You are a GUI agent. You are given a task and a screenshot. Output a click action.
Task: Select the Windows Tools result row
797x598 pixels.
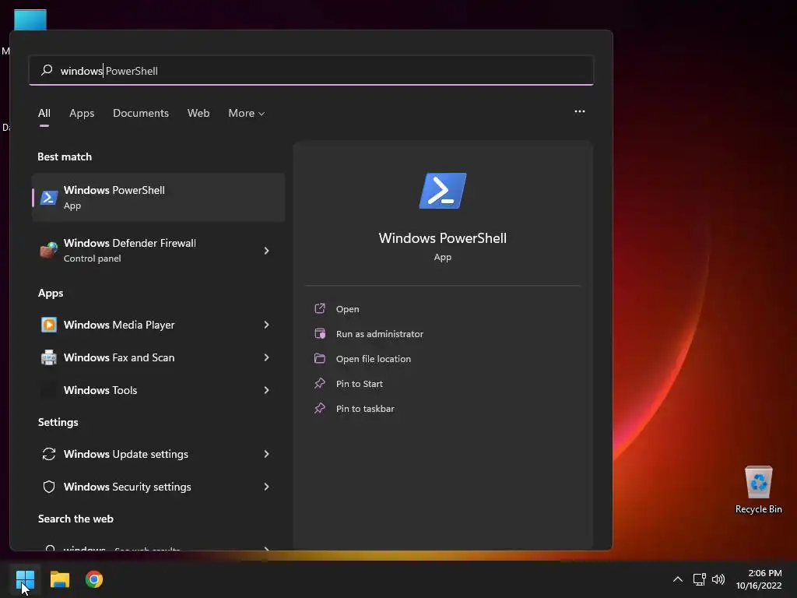point(158,390)
